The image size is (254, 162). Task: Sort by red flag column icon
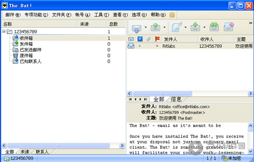tap(157, 39)
